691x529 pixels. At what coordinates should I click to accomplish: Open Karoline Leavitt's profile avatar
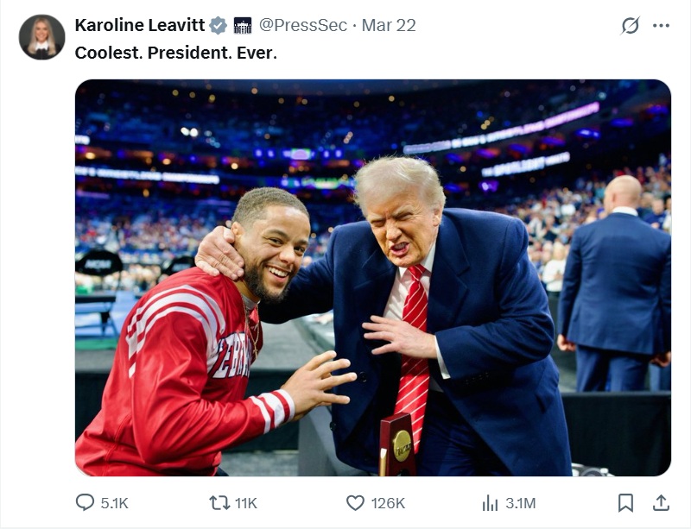[41, 37]
